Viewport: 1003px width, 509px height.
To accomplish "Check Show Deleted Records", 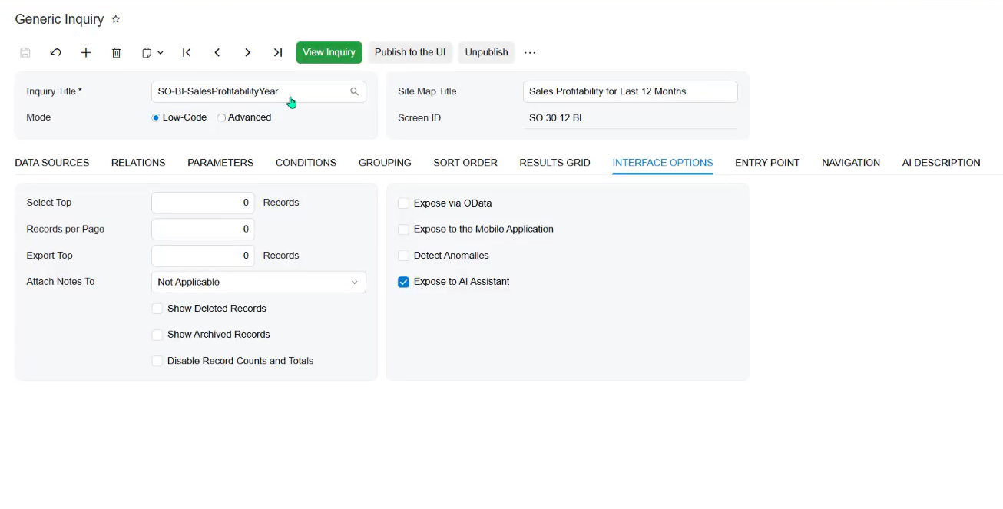I will (157, 309).
